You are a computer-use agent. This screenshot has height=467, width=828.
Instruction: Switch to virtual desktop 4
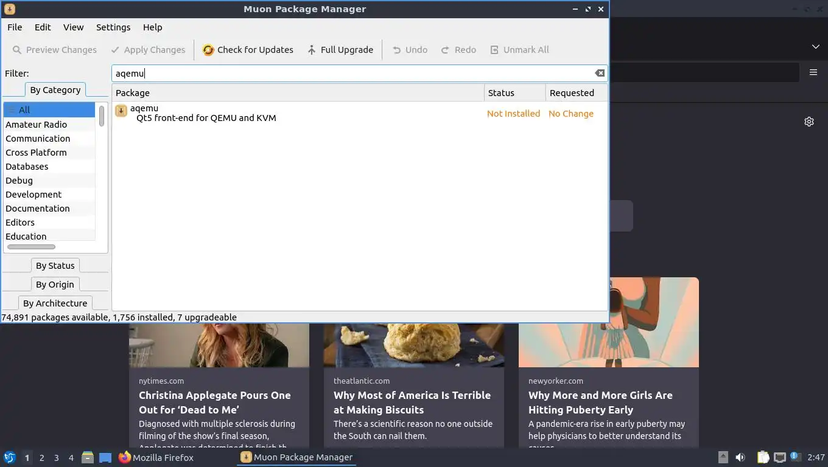(71, 458)
